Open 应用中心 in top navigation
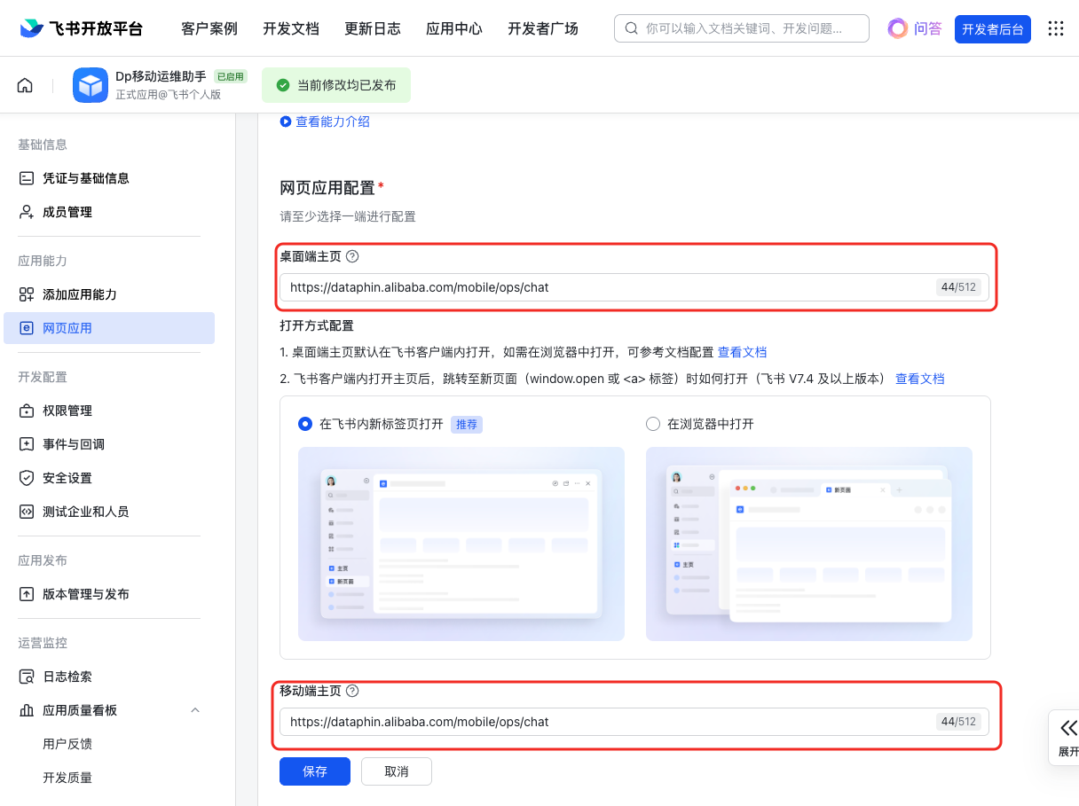 click(x=454, y=28)
